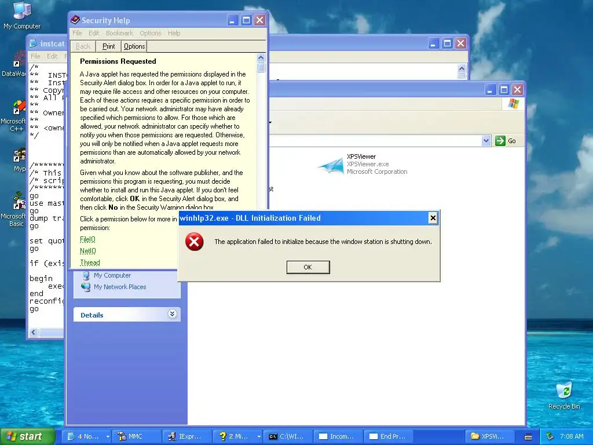Click the instcat Notepad title icon
Viewport: 593px width, 445px height.
tap(33, 43)
